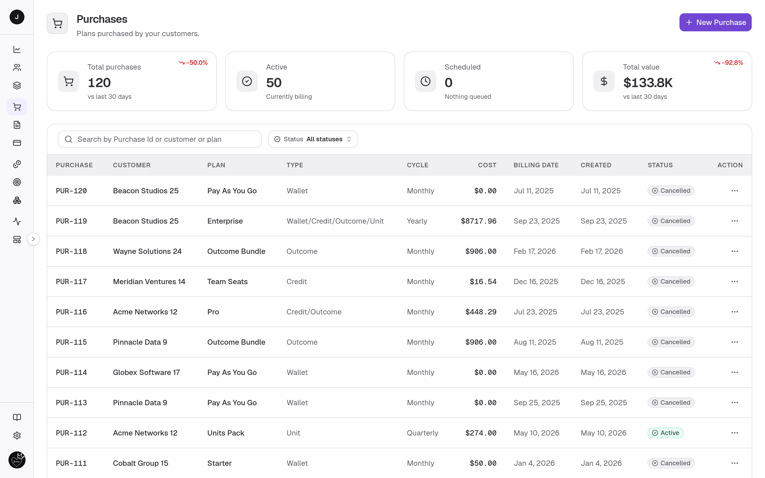The width and height of the screenshot is (765, 478).
Task: Open the documentation book icon
Action: tap(17, 417)
